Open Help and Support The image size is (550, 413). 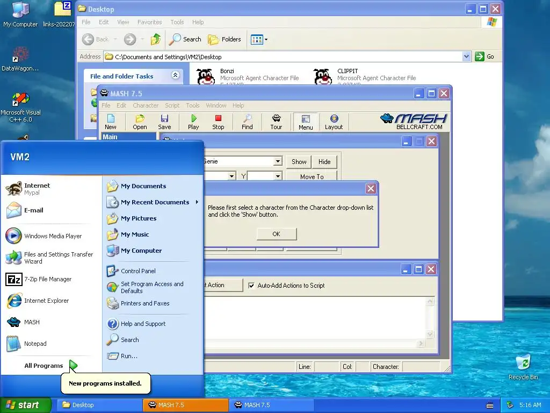tap(136, 324)
